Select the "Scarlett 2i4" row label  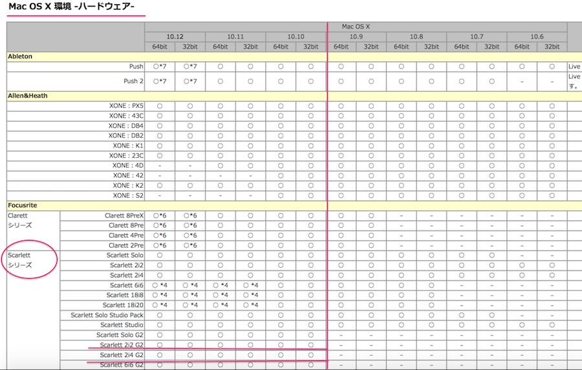coord(127,276)
